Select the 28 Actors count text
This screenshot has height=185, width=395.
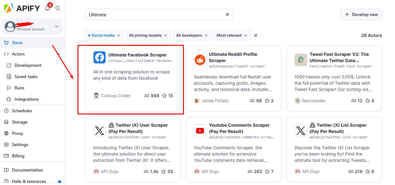click(371, 35)
